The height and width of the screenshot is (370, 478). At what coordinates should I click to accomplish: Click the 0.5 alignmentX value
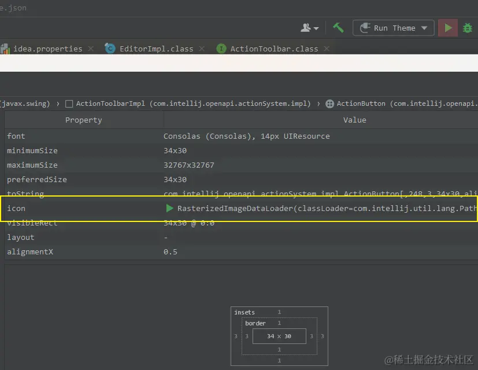(170, 252)
